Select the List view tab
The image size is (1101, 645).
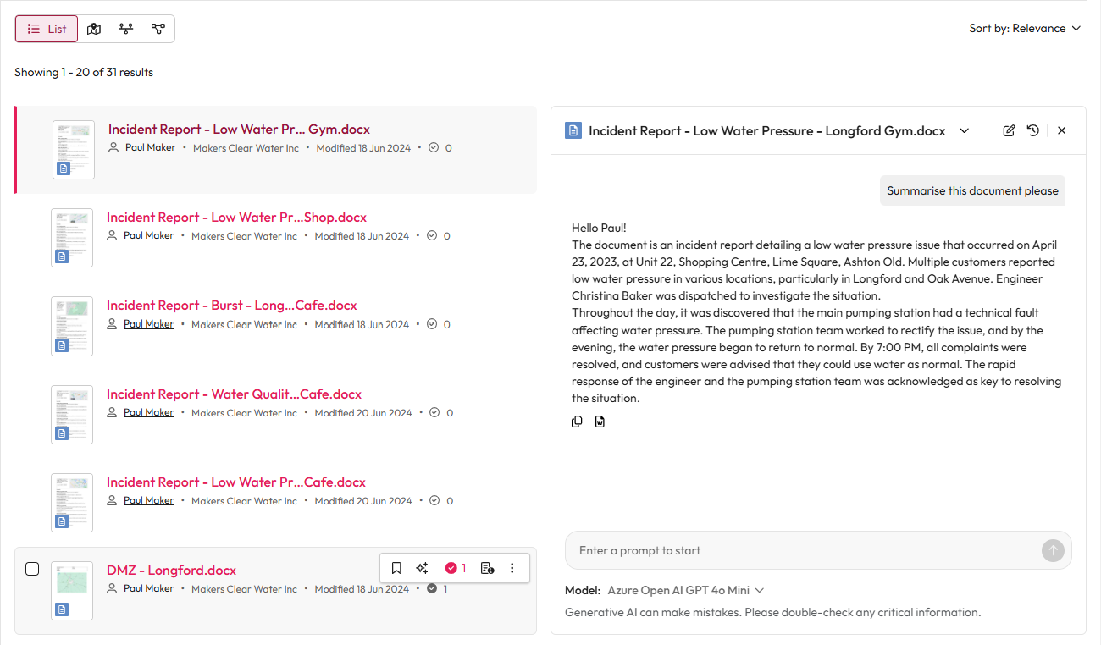click(x=47, y=29)
